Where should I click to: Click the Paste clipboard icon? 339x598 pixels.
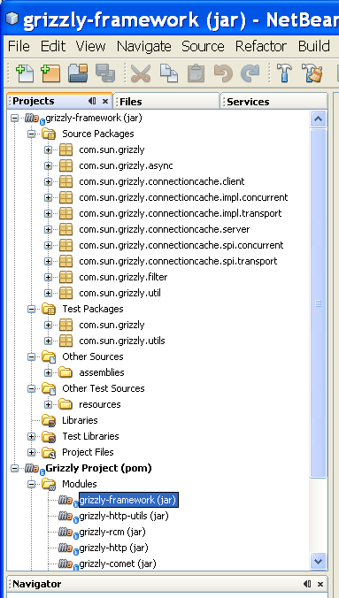pyautogui.click(x=196, y=73)
